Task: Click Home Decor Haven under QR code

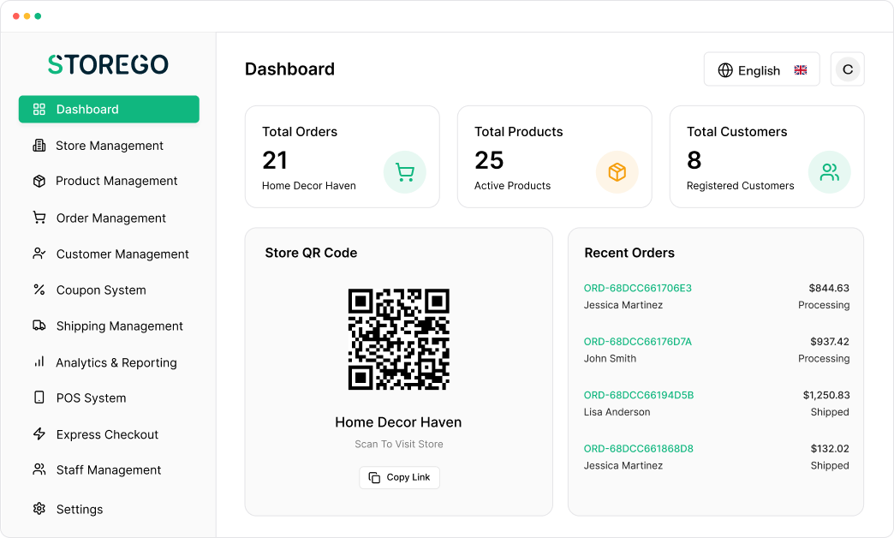Action: 398,422
